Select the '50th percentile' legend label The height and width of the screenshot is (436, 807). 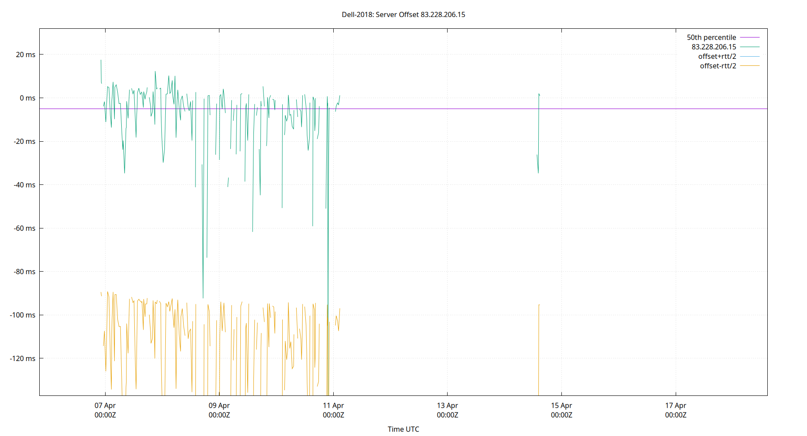pos(711,37)
